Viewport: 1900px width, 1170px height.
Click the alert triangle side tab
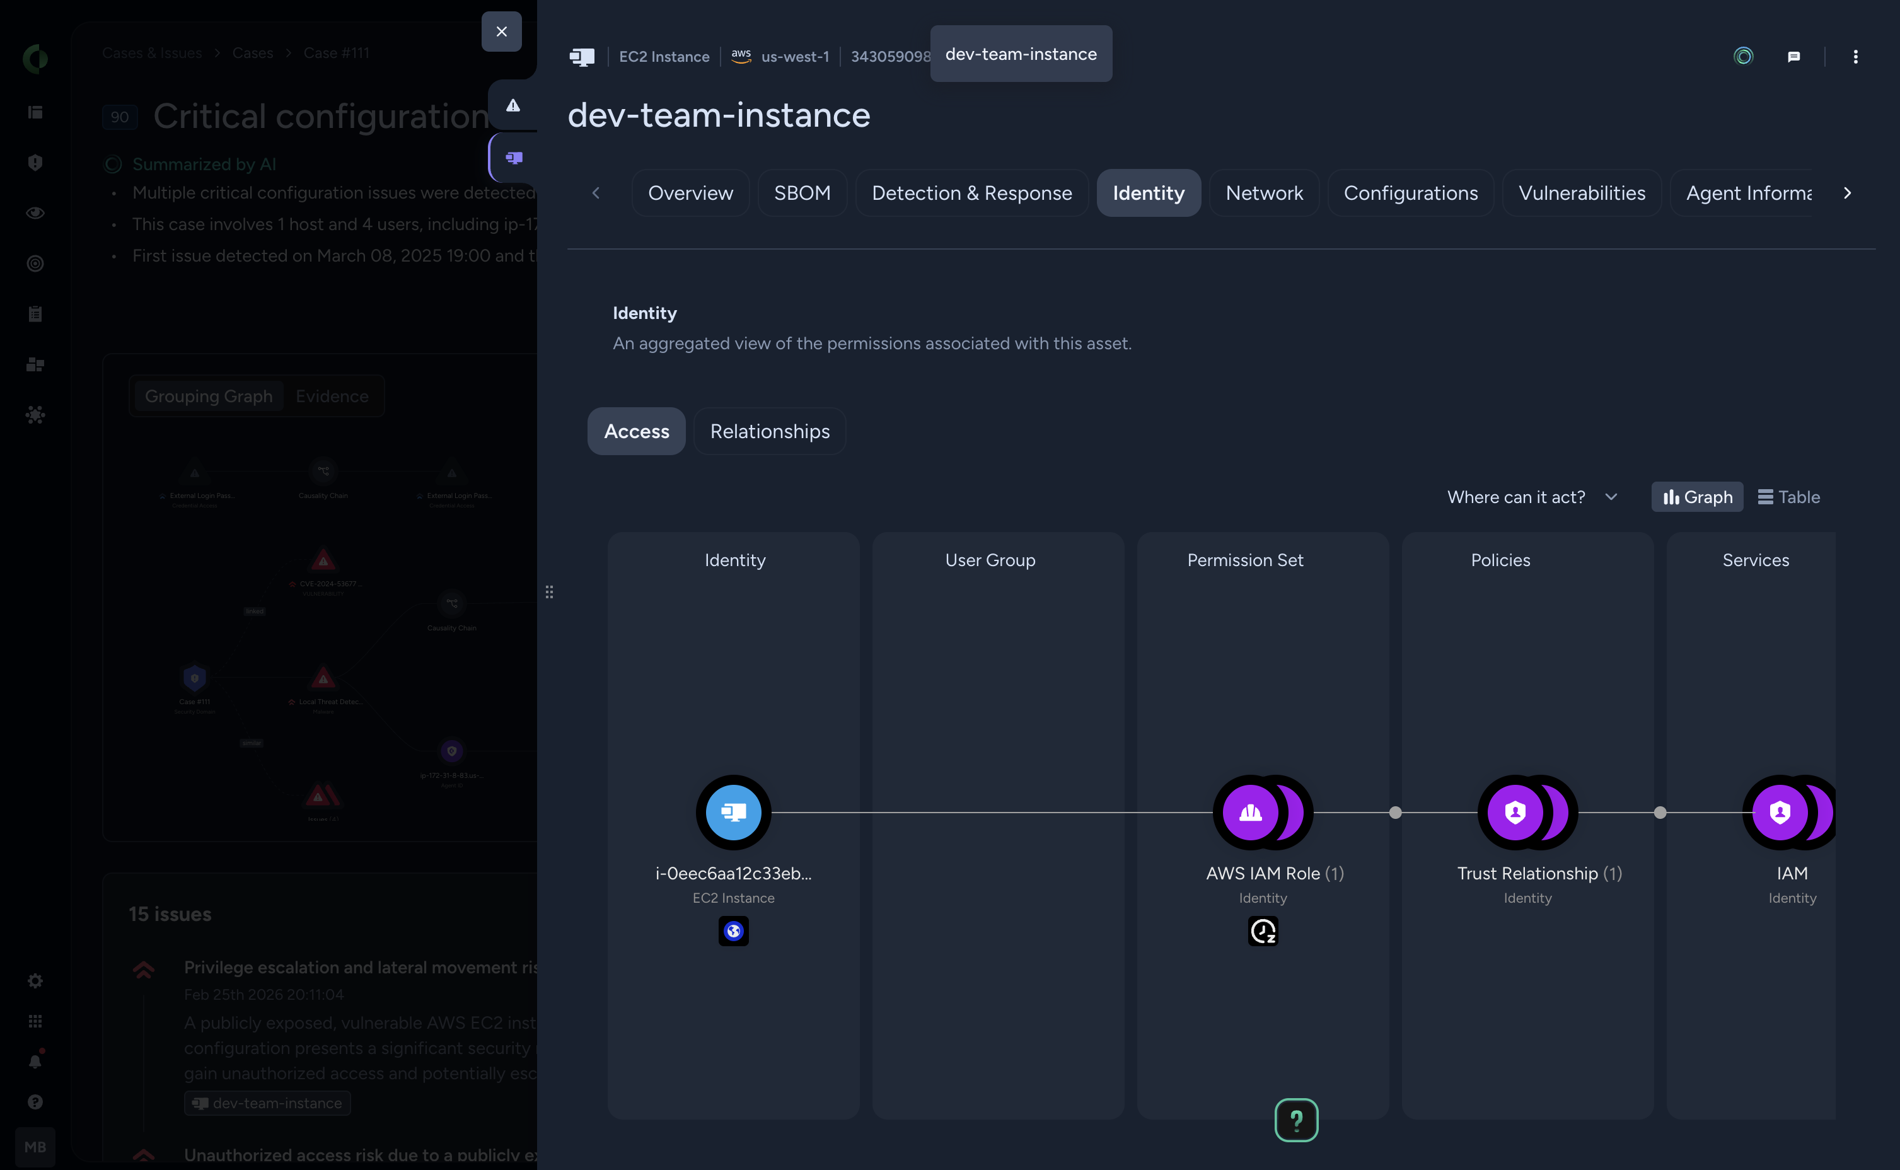[x=513, y=105]
